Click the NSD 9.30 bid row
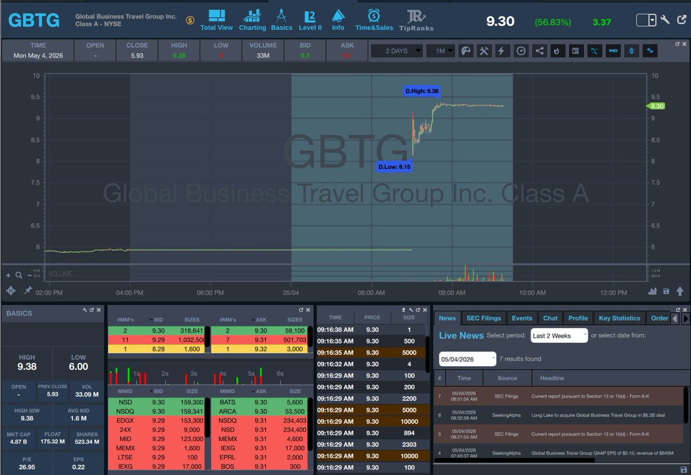691x475 pixels. pyautogui.click(x=157, y=402)
